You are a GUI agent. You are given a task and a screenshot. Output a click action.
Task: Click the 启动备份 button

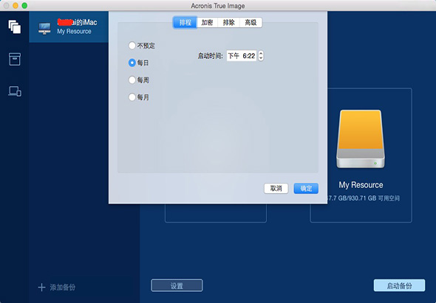(x=399, y=285)
